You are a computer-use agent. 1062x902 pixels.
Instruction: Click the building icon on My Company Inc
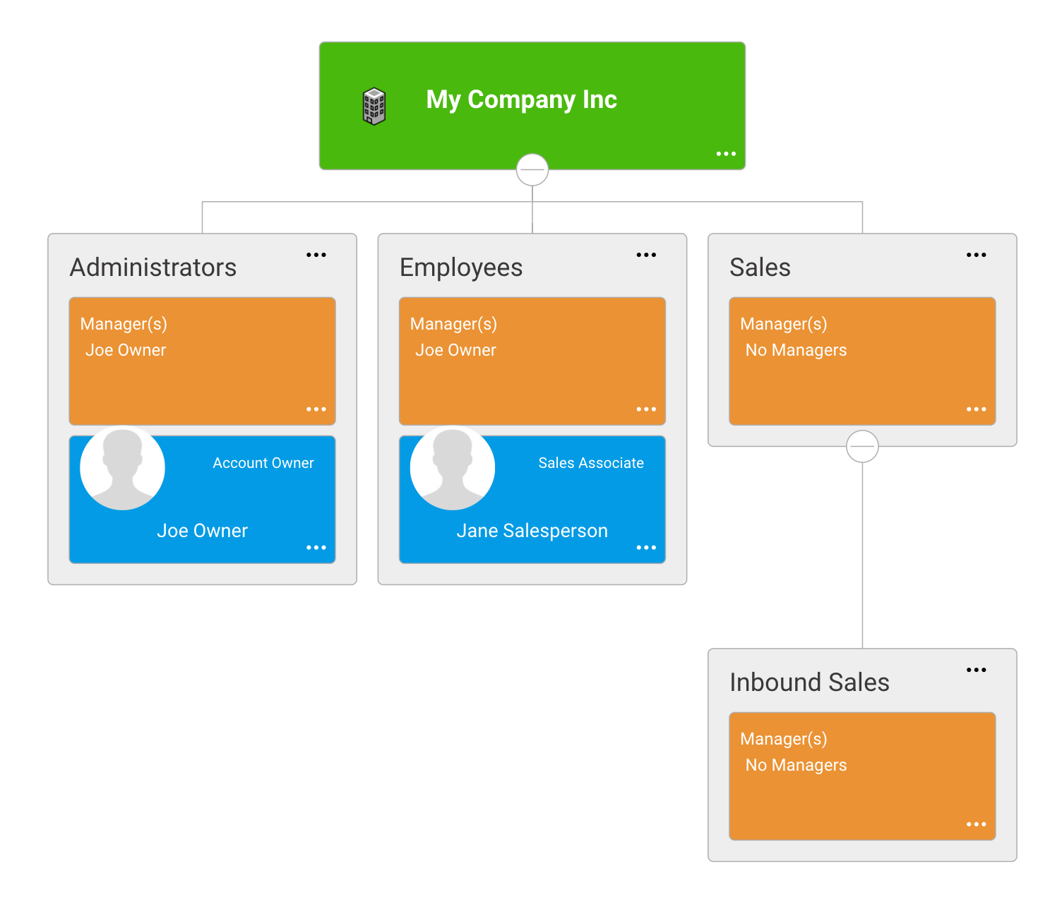point(374,107)
